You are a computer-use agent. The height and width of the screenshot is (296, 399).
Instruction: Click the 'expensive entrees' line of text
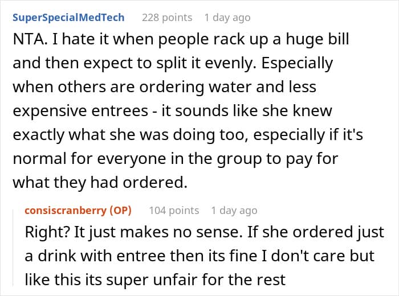pyautogui.click(x=173, y=112)
